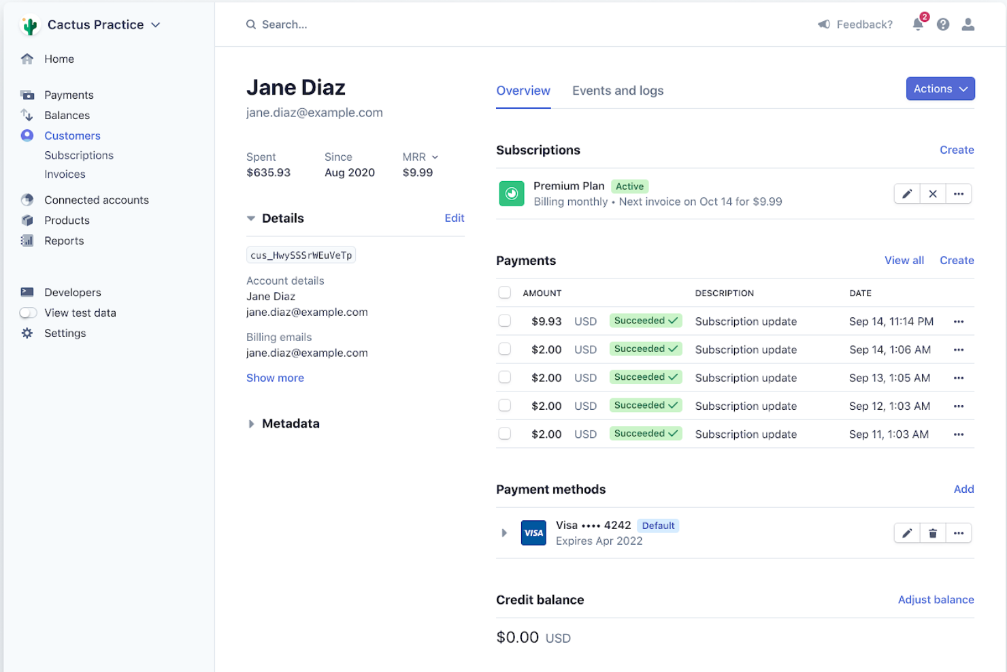Open the notifications bell
The image size is (1007, 672).
(x=919, y=23)
